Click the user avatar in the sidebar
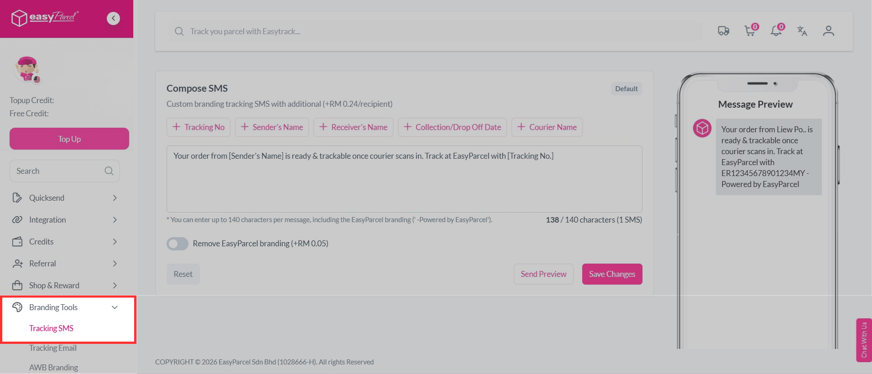 click(27, 69)
